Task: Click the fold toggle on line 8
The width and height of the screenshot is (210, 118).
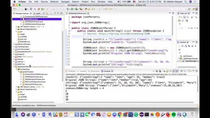Action: tap(71, 31)
